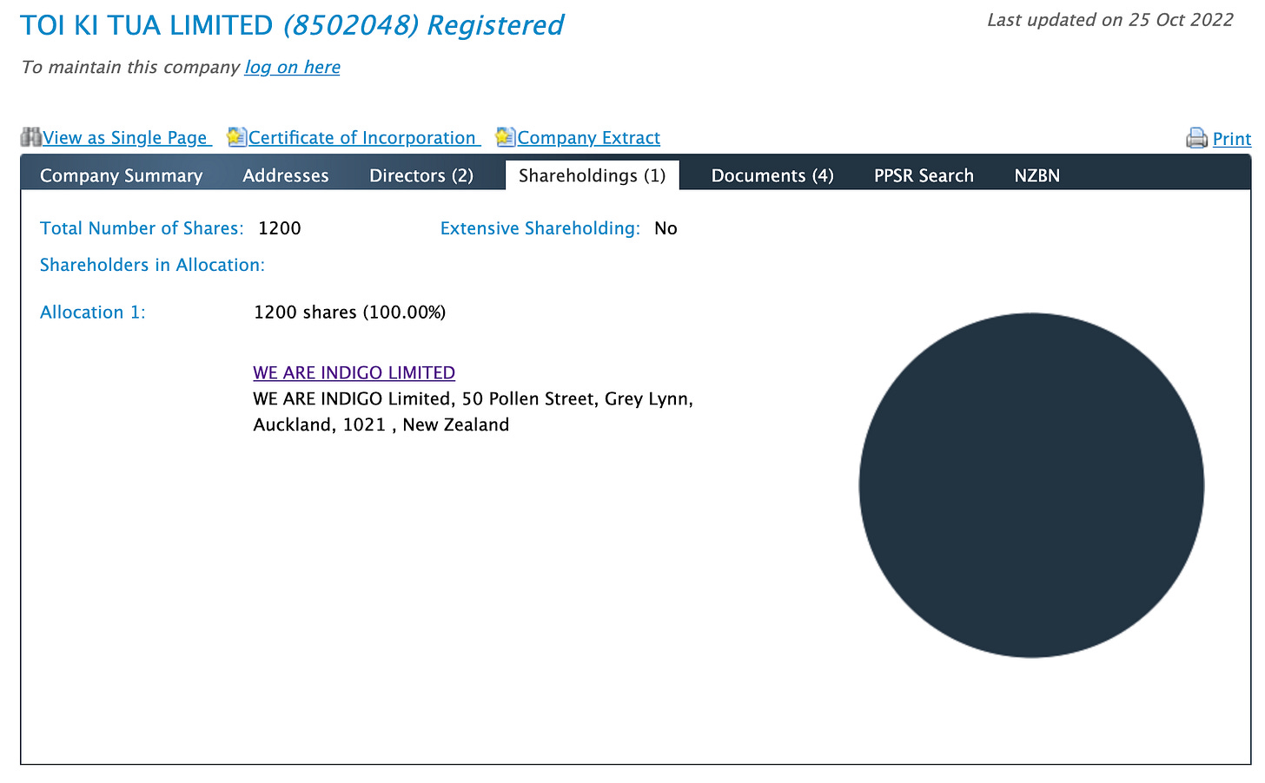Click the binoculars icon beside View as Single Page

pyautogui.click(x=31, y=137)
